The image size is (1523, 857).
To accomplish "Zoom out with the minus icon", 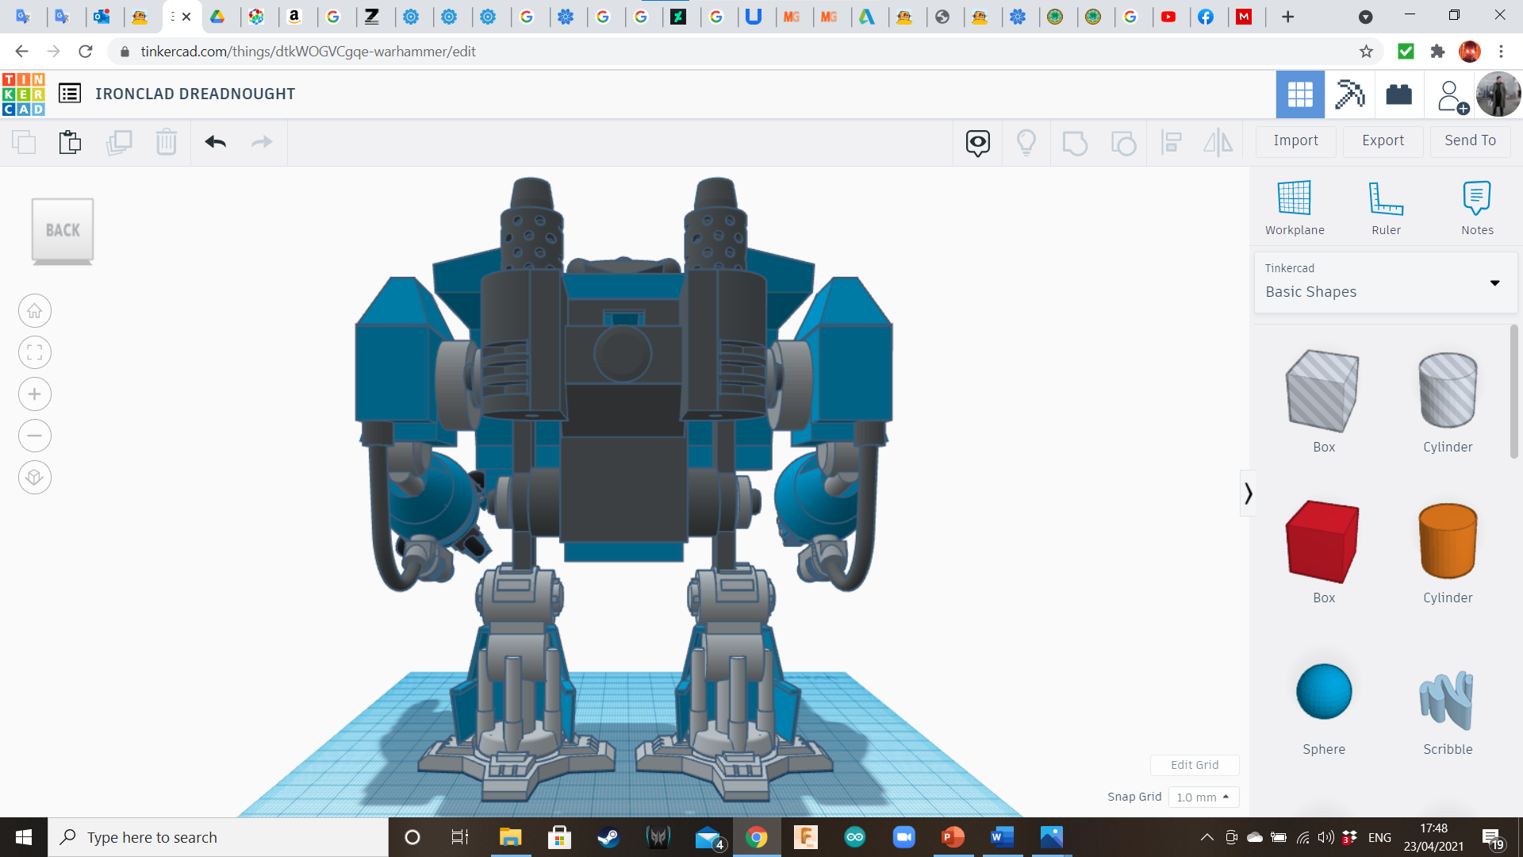I will click(35, 436).
